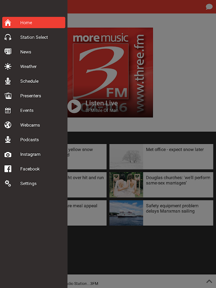Open Instagram from the drawer
216x288 pixels.
[33, 154]
